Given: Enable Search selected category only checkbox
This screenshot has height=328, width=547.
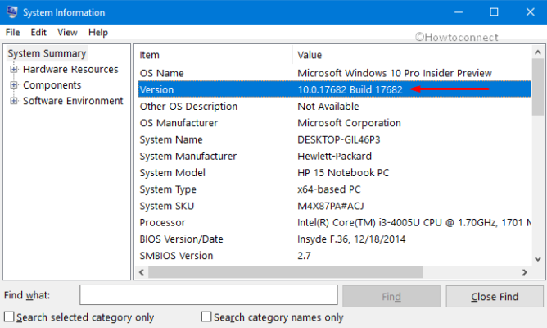Looking at the screenshot, I should (x=9, y=317).
